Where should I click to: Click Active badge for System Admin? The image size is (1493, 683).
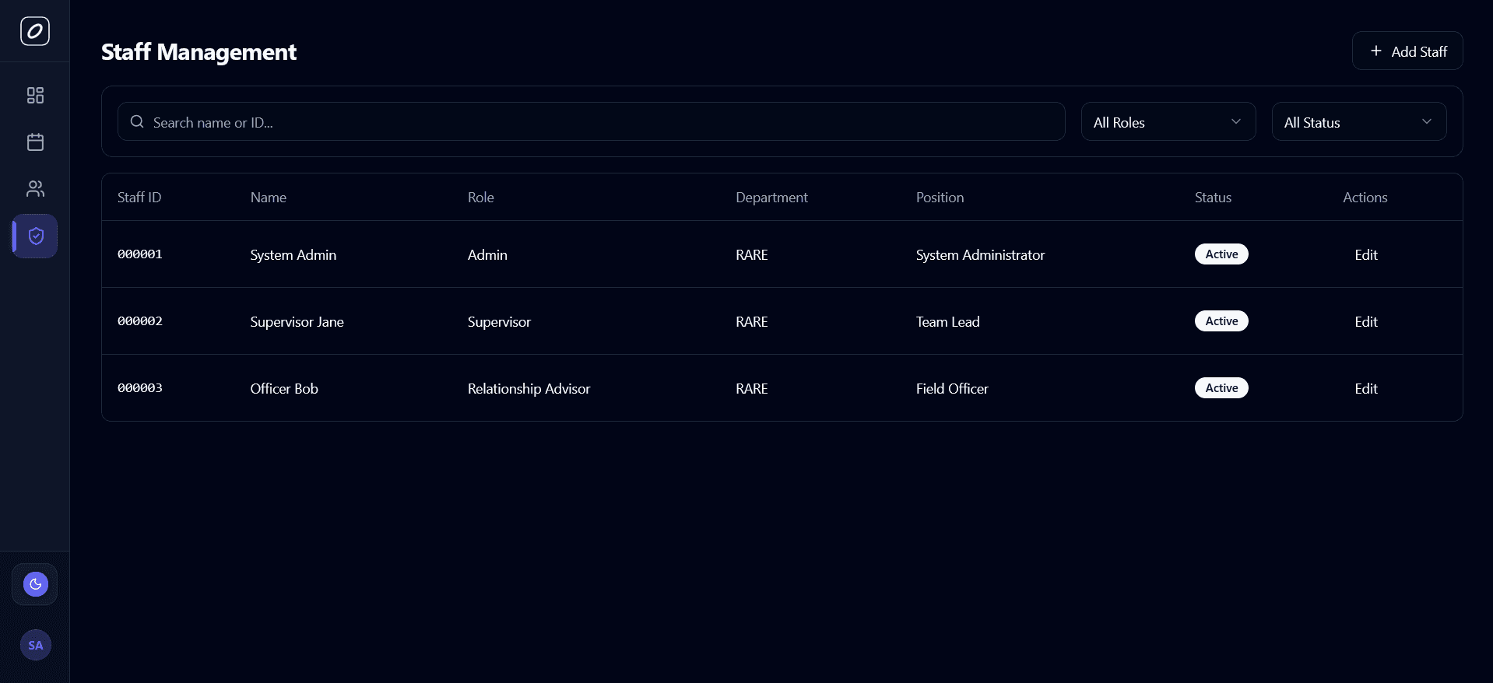(x=1221, y=254)
